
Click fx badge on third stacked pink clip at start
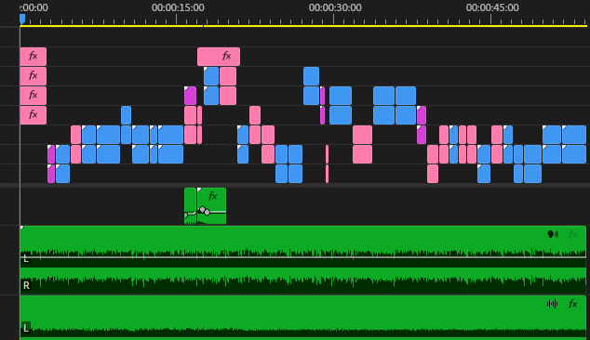pos(34,95)
